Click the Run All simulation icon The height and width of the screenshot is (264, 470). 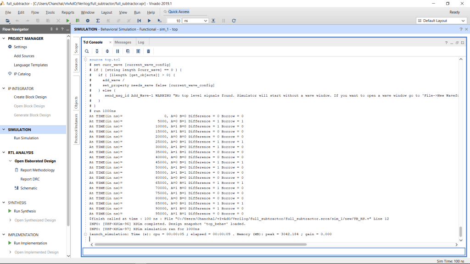point(149,21)
